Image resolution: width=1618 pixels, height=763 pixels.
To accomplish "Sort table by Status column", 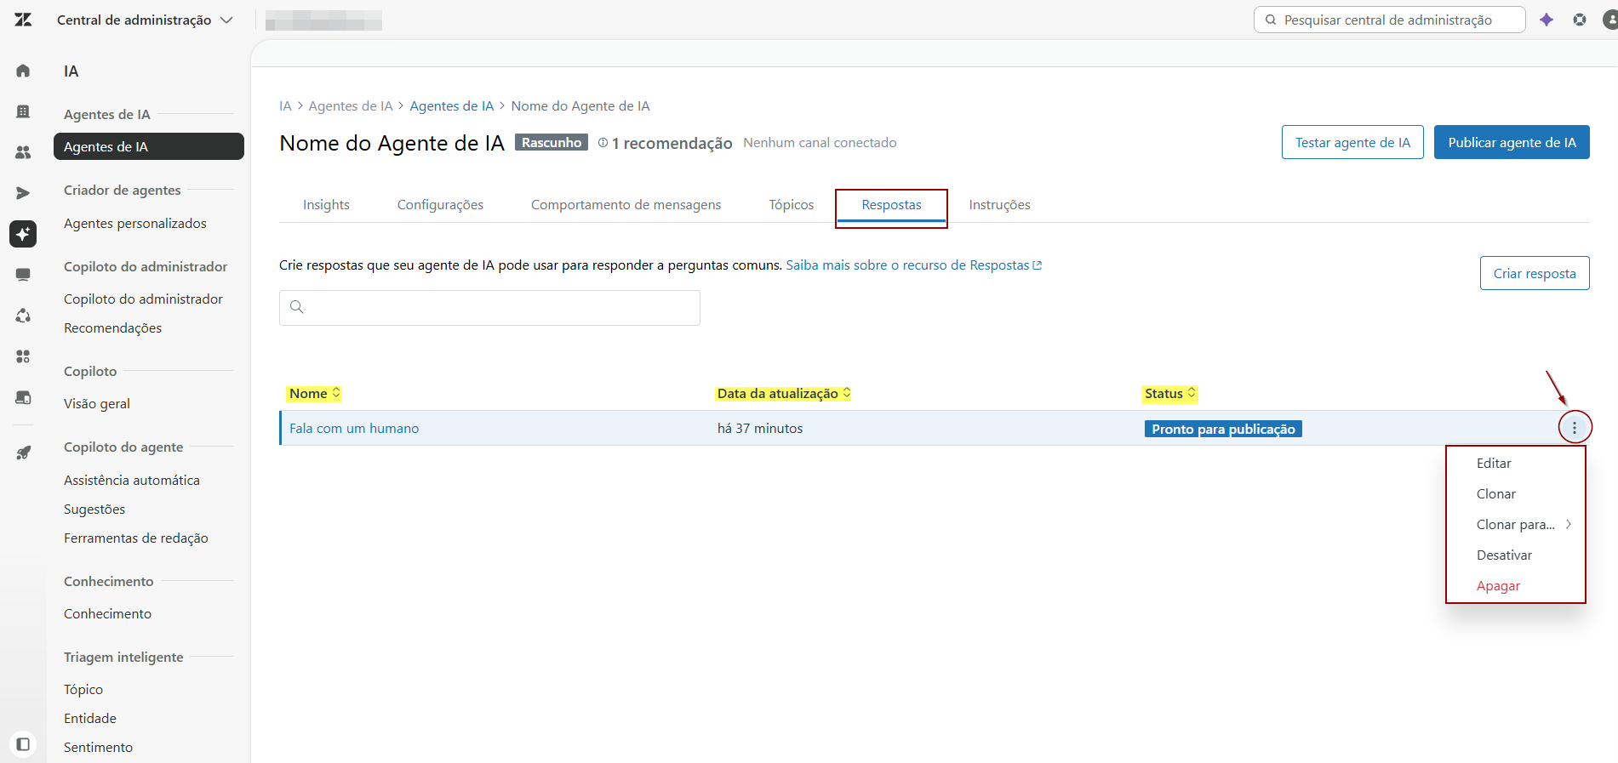I will click(1169, 393).
